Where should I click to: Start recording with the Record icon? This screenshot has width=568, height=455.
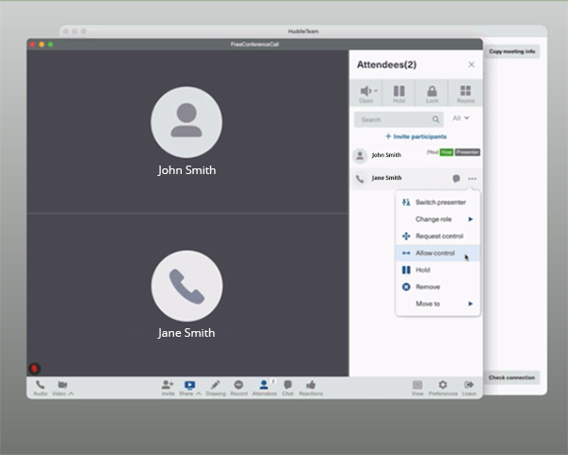point(239,384)
